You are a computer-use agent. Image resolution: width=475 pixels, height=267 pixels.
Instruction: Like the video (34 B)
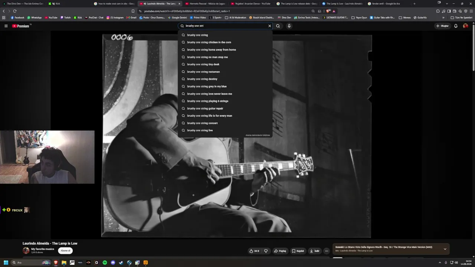(255, 251)
